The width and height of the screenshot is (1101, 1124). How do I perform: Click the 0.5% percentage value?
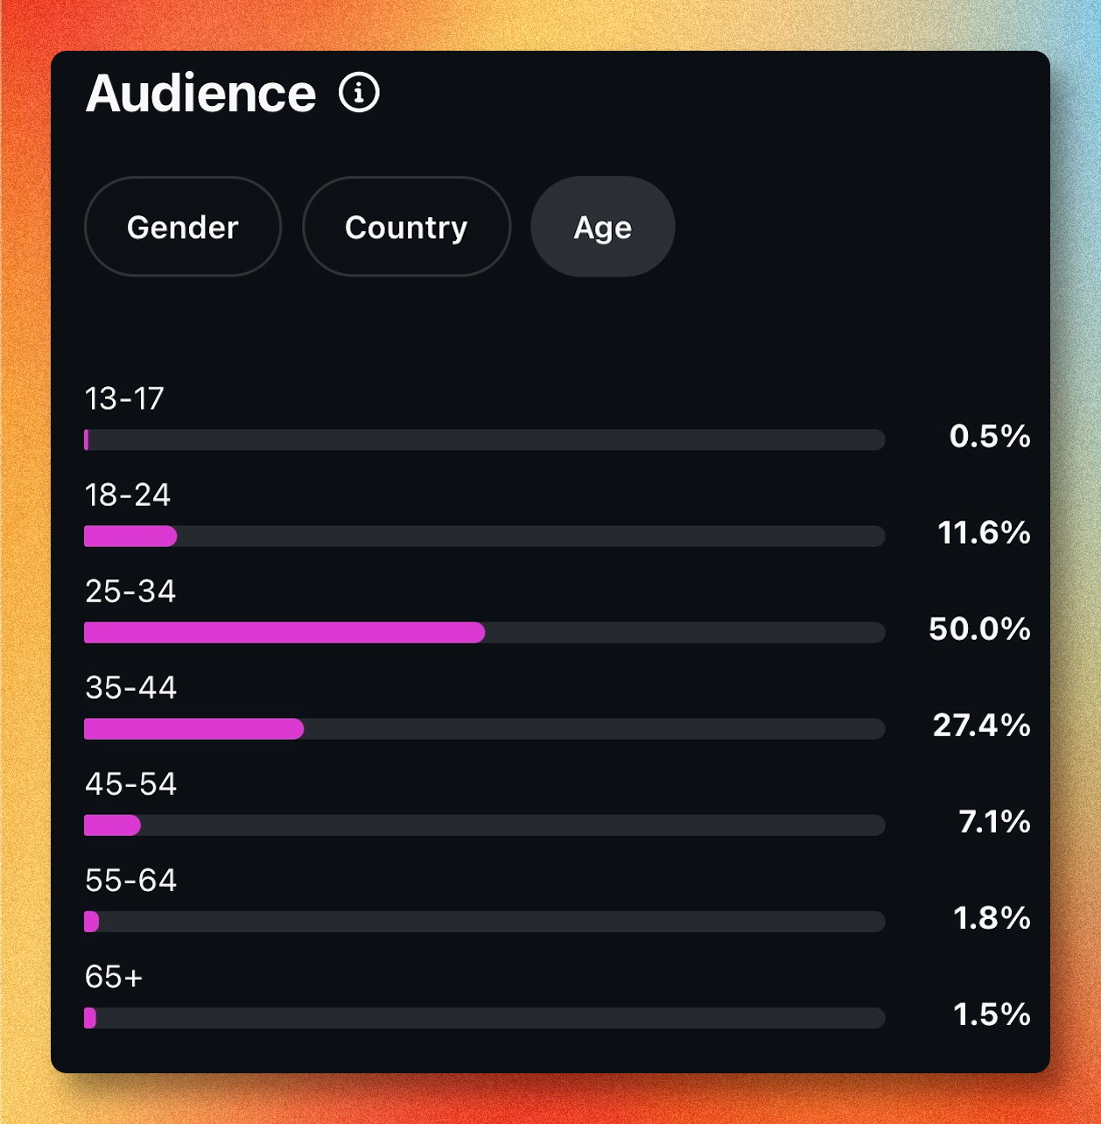click(990, 436)
